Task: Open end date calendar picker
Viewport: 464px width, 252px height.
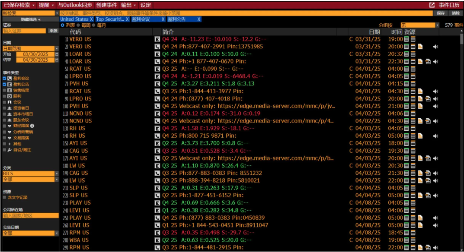Action: (57, 60)
